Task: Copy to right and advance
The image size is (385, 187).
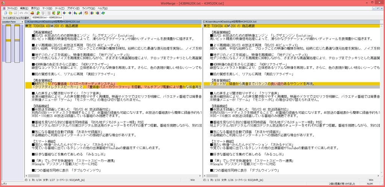Action: pos(75,13)
